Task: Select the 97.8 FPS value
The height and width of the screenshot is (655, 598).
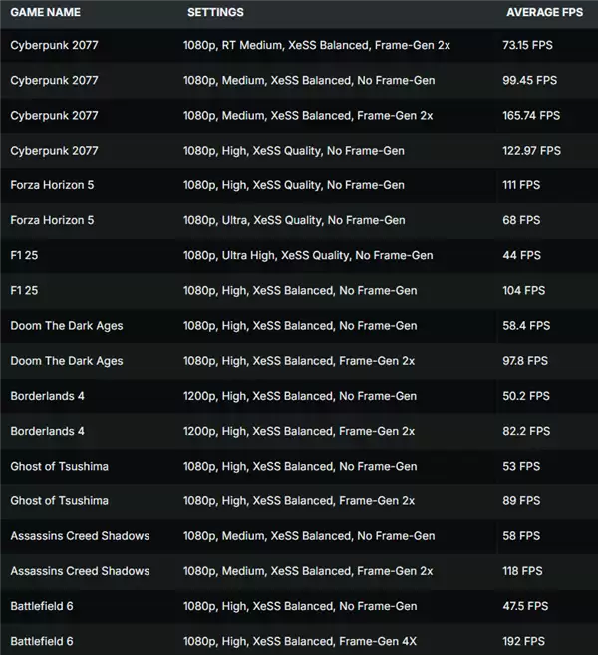Action: [525, 361]
